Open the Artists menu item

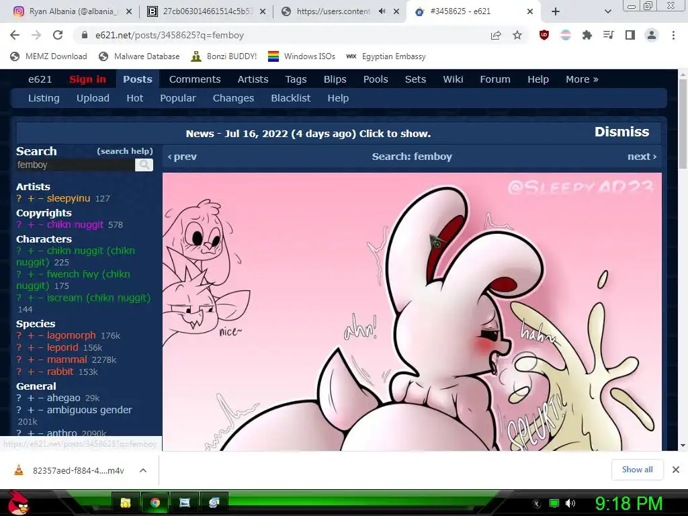click(x=253, y=79)
